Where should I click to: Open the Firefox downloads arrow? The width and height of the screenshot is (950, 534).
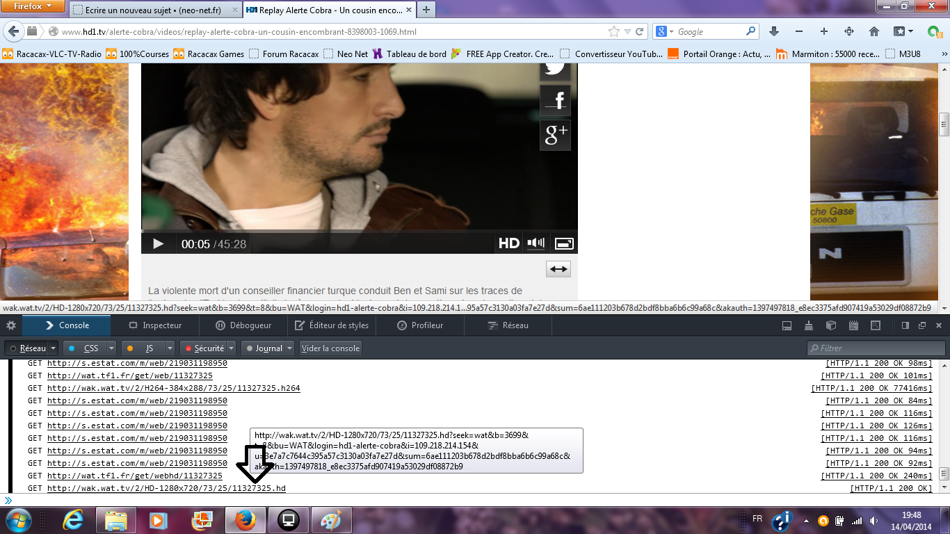(x=774, y=31)
